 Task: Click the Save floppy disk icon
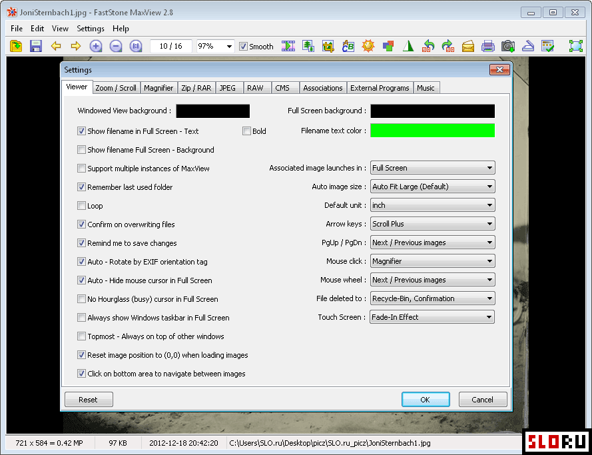pos(36,46)
